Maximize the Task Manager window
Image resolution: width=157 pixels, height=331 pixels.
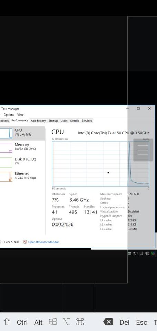138,109
